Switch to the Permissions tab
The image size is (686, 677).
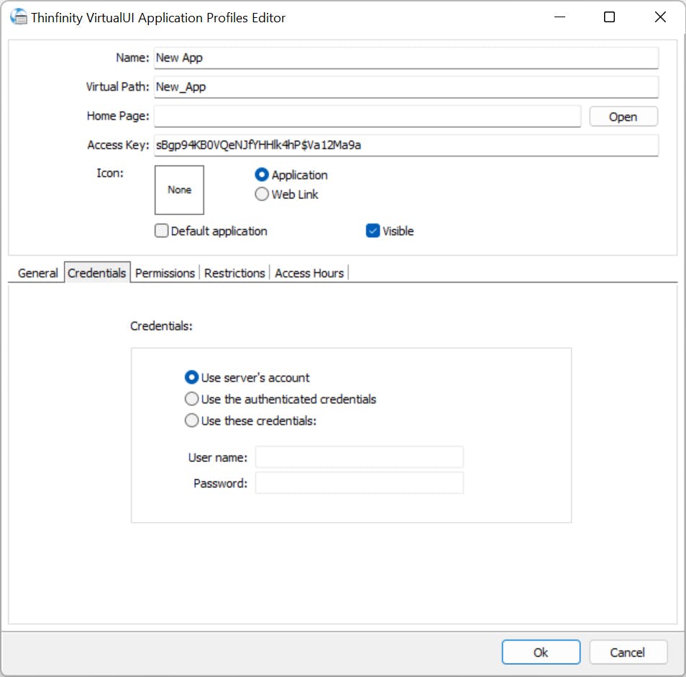[x=165, y=273]
